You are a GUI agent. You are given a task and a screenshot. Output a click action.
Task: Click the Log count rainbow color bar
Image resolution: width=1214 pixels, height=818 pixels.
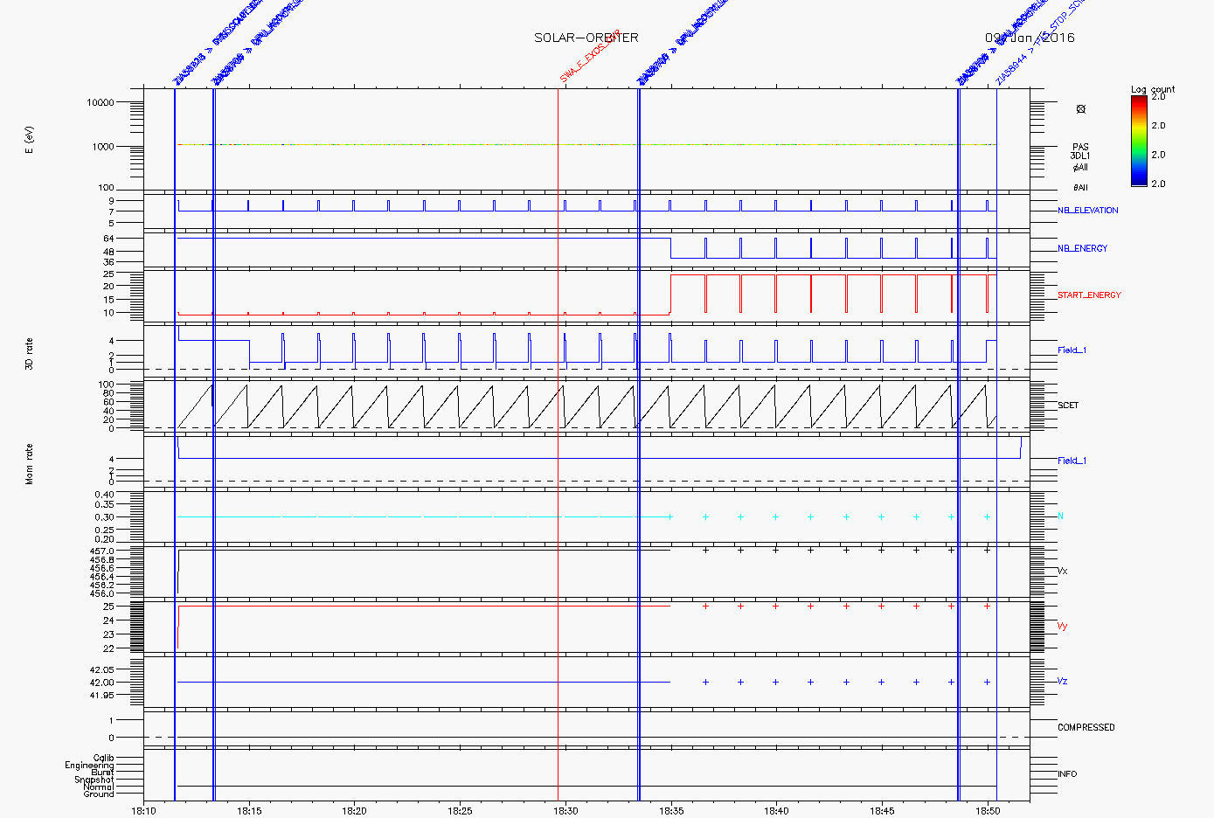tap(1139, 141)
